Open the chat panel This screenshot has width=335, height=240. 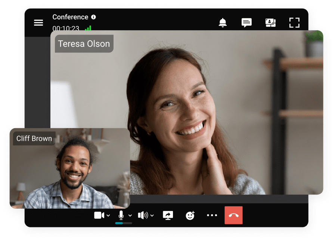point(246,23)
